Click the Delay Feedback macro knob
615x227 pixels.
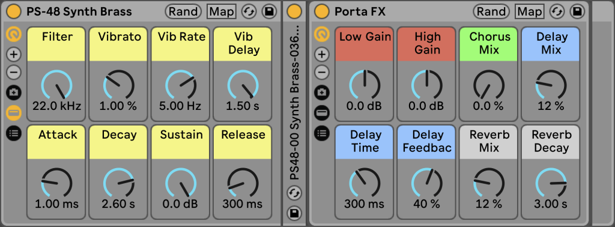pos(427,183)
